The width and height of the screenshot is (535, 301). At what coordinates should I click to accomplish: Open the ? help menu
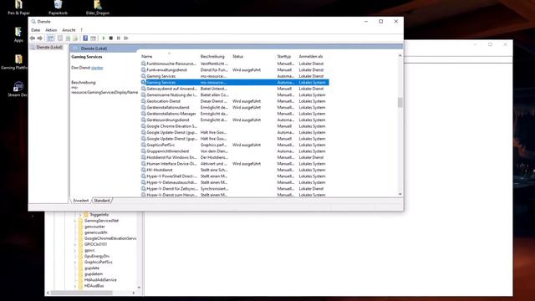click(x=81, y=30)
